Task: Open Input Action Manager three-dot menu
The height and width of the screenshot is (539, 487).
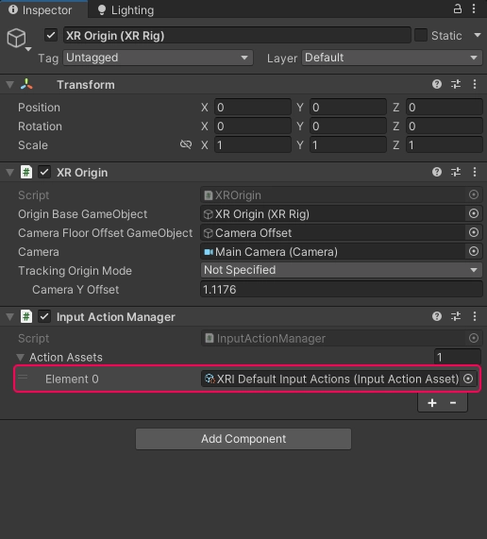Action: pos(475,316)
